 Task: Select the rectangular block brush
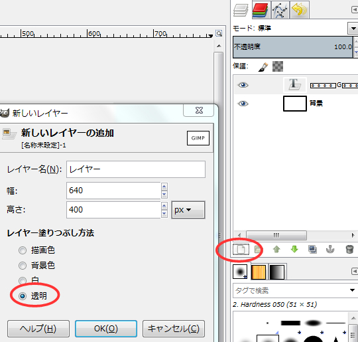[x=290, y=323]
